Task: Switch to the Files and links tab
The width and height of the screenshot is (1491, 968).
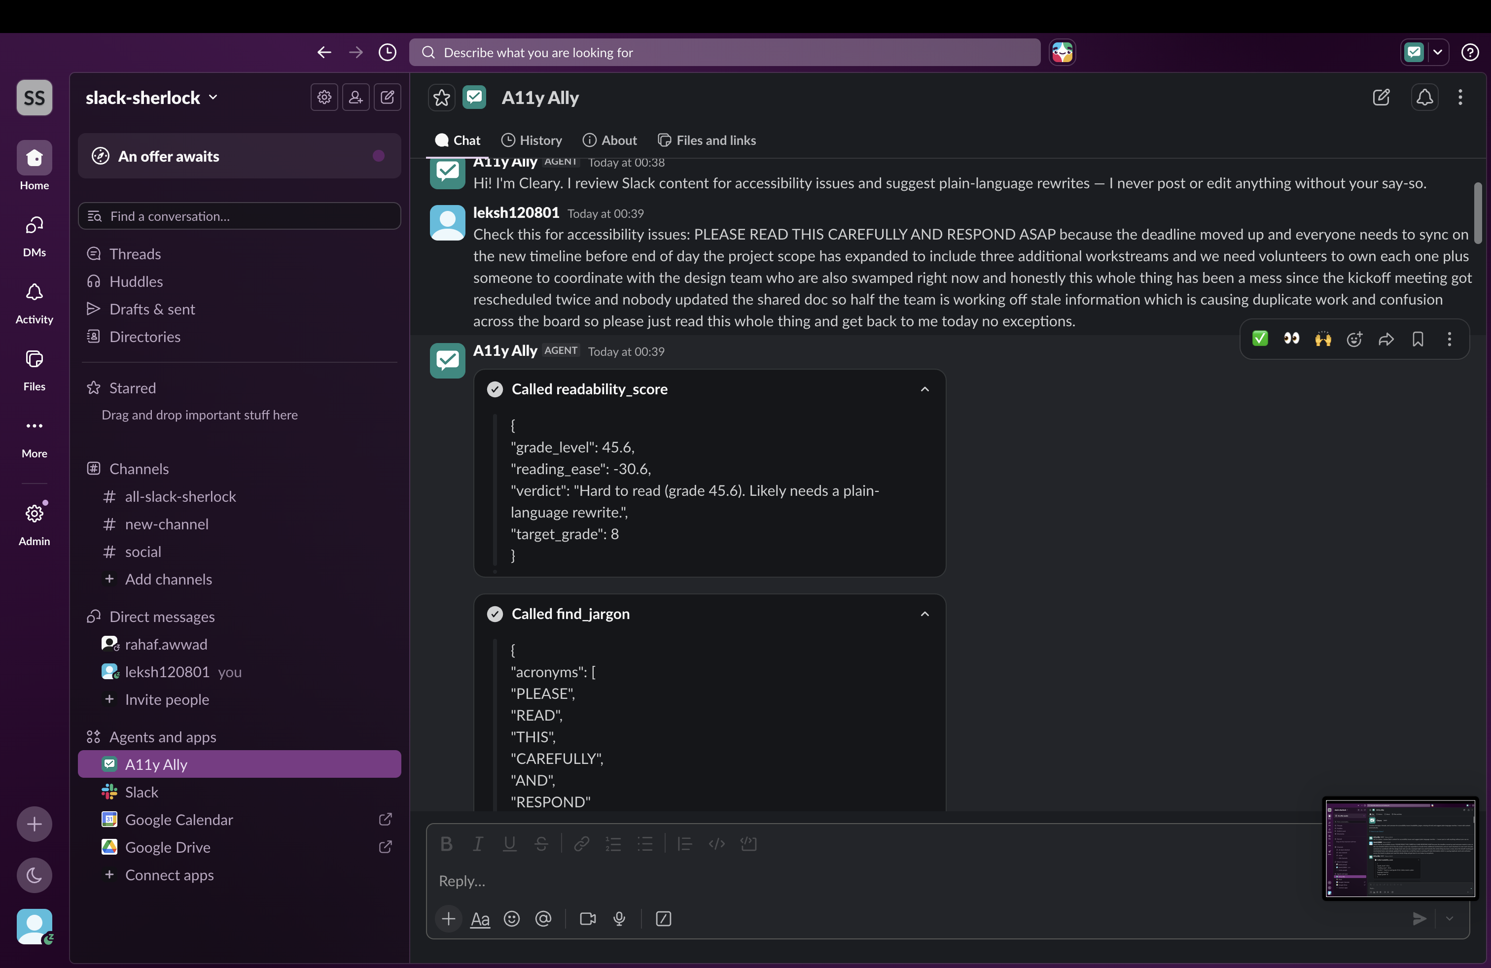Action: point(707,141)
